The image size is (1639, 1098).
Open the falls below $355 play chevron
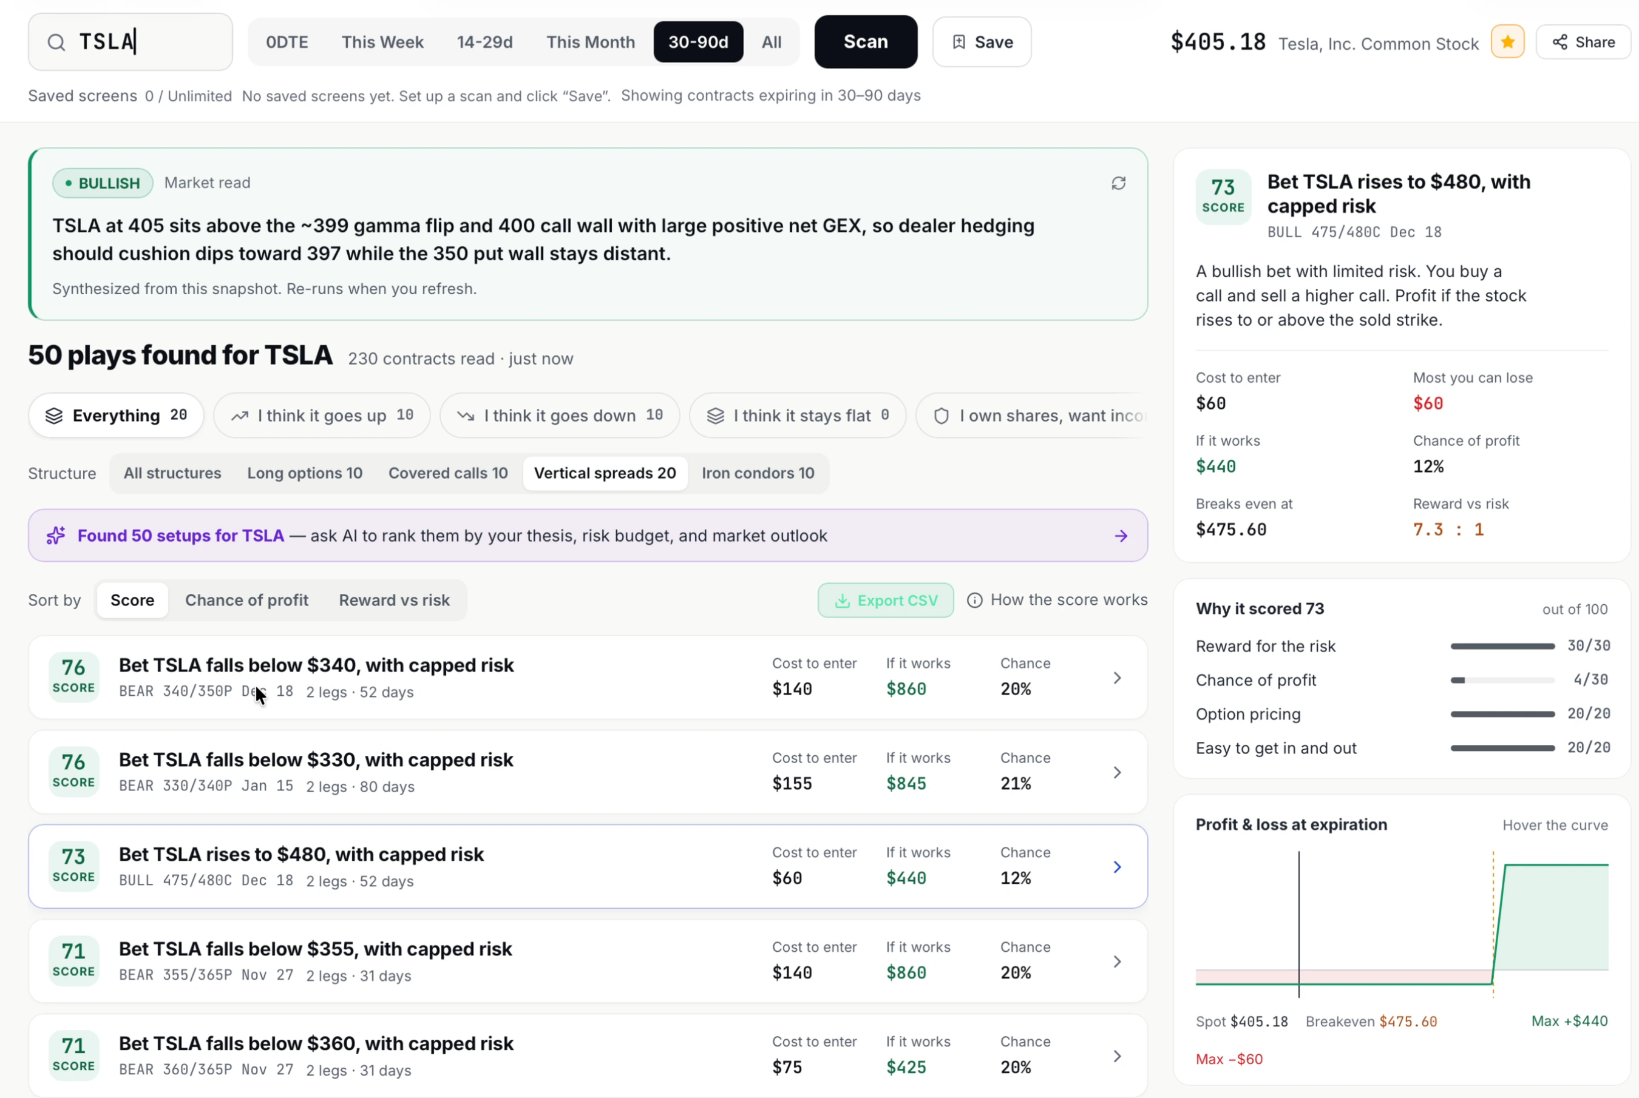click(x=1117, y=961)
